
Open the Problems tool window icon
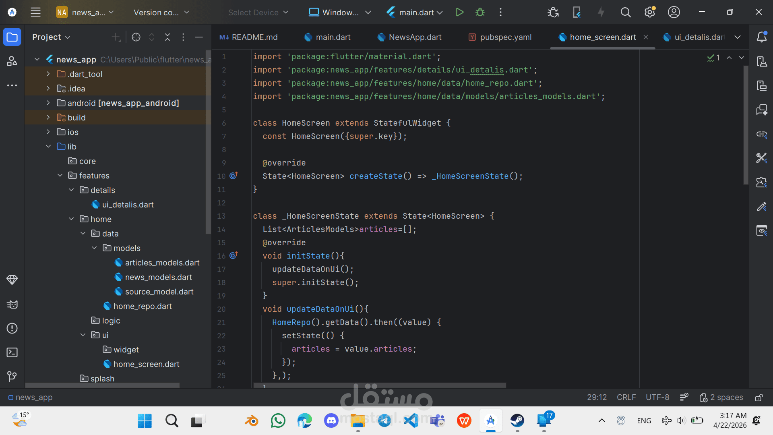(12, 328)
